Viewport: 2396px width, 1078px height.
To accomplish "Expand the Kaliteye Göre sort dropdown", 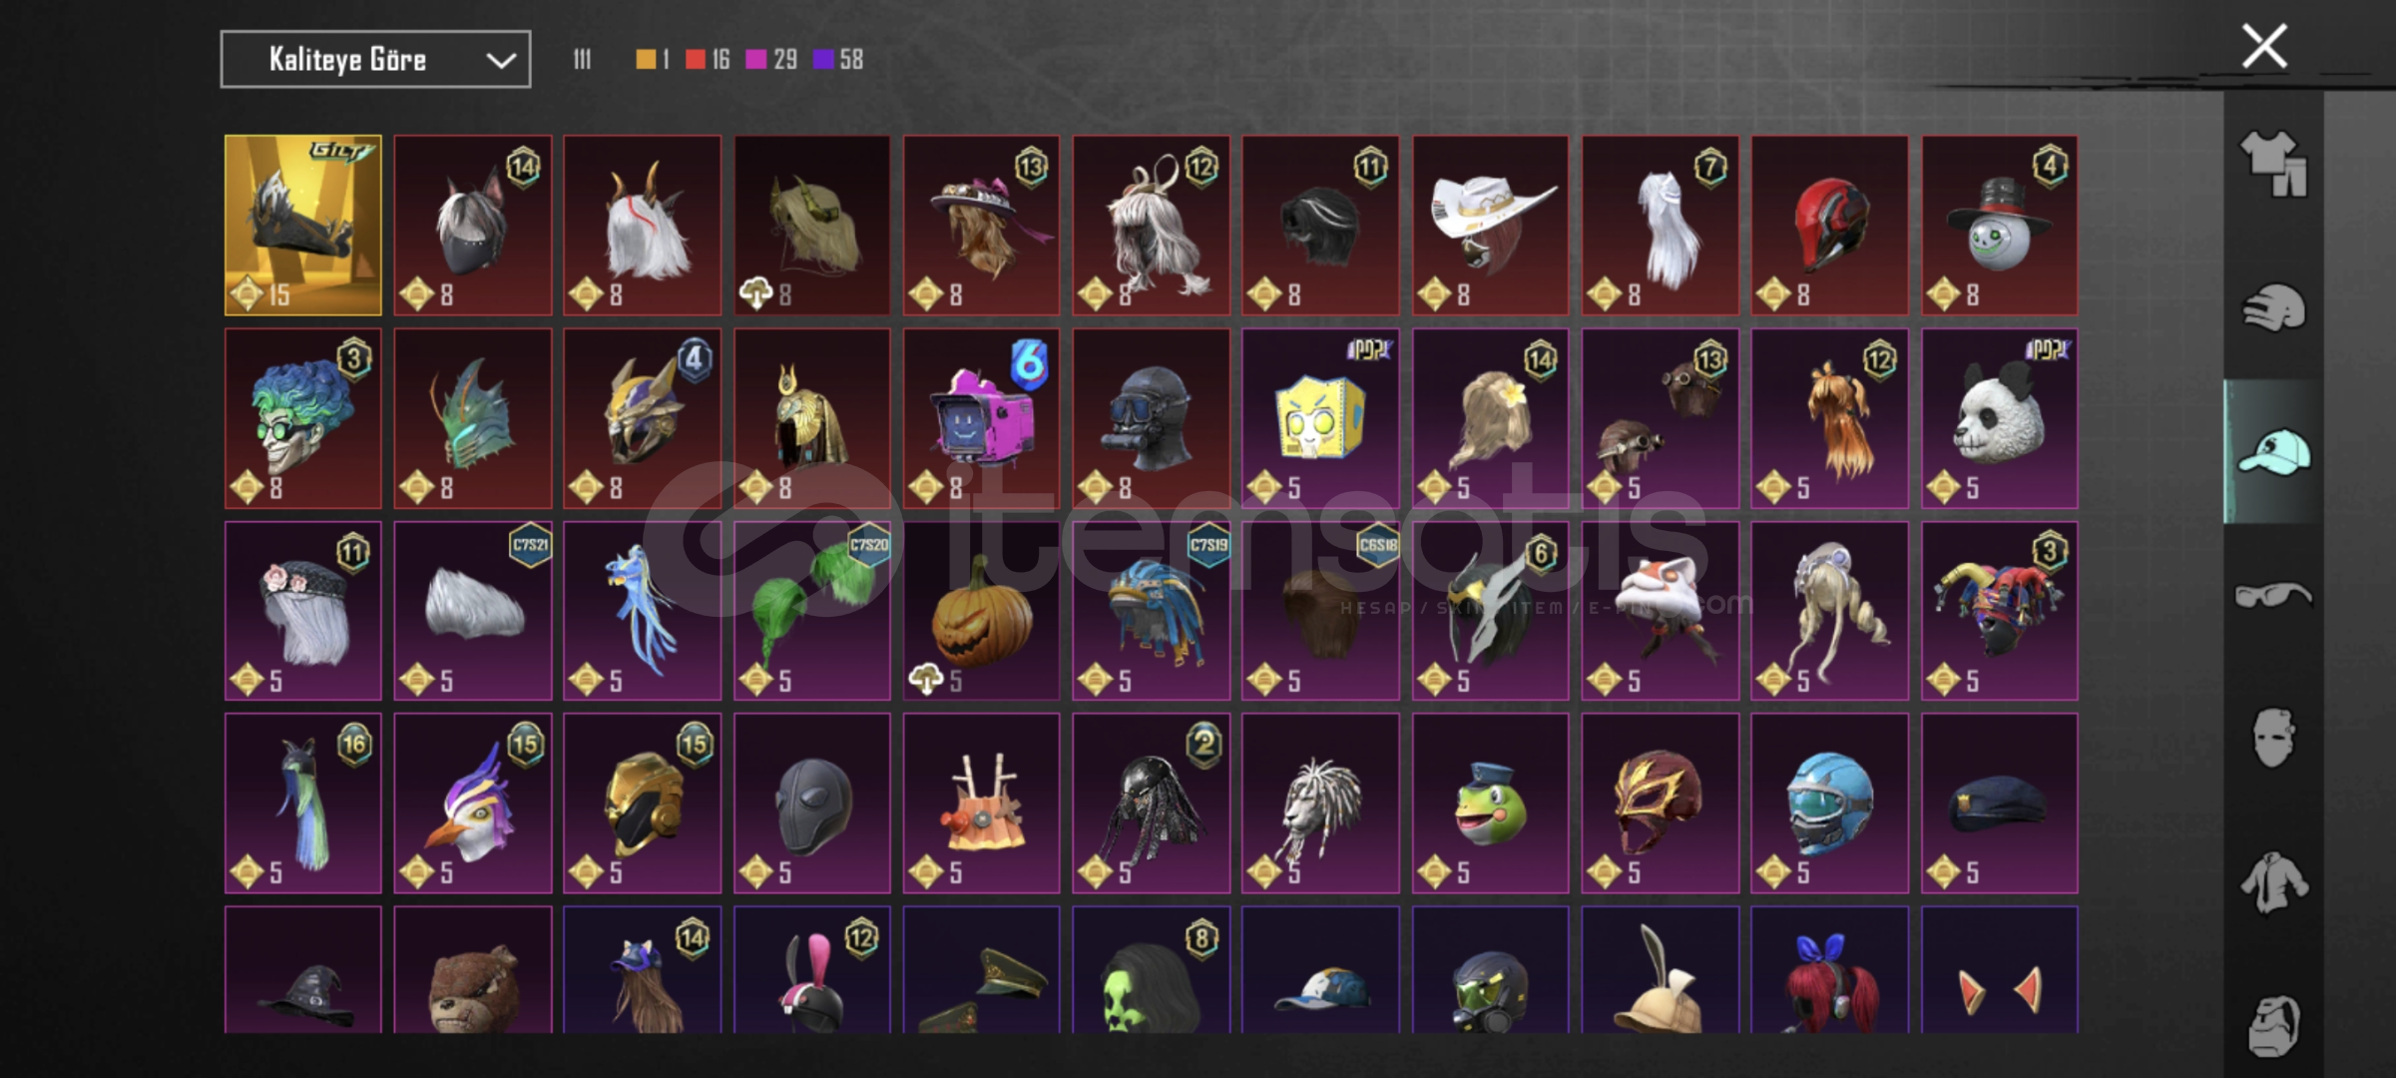I will coord(375,60).
